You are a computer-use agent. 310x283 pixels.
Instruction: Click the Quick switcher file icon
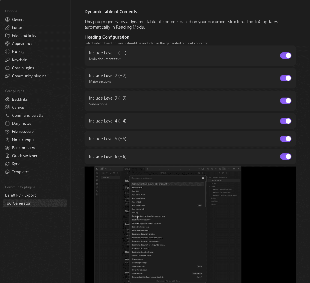[x=7, y=156]
